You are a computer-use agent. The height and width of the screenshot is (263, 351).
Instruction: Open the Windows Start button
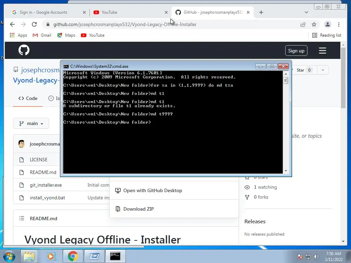pos(9,256)
